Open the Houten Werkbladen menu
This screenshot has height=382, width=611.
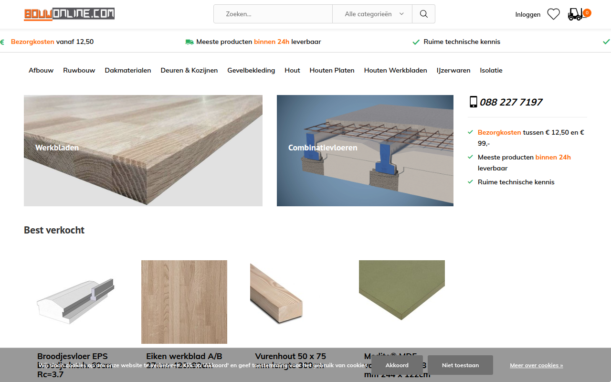[x=396, y=70]
